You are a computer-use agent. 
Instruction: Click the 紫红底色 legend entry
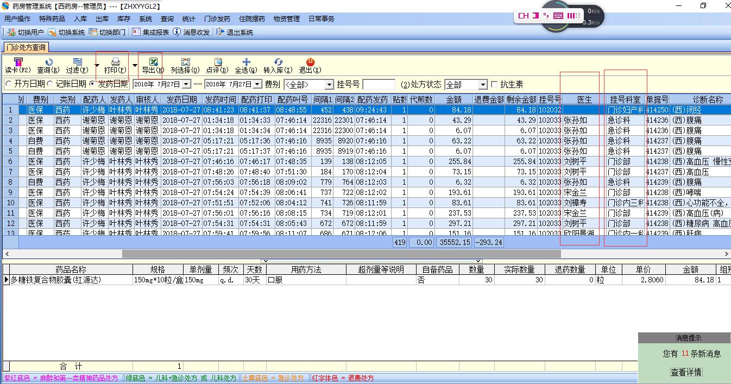[x=61, y=378]
